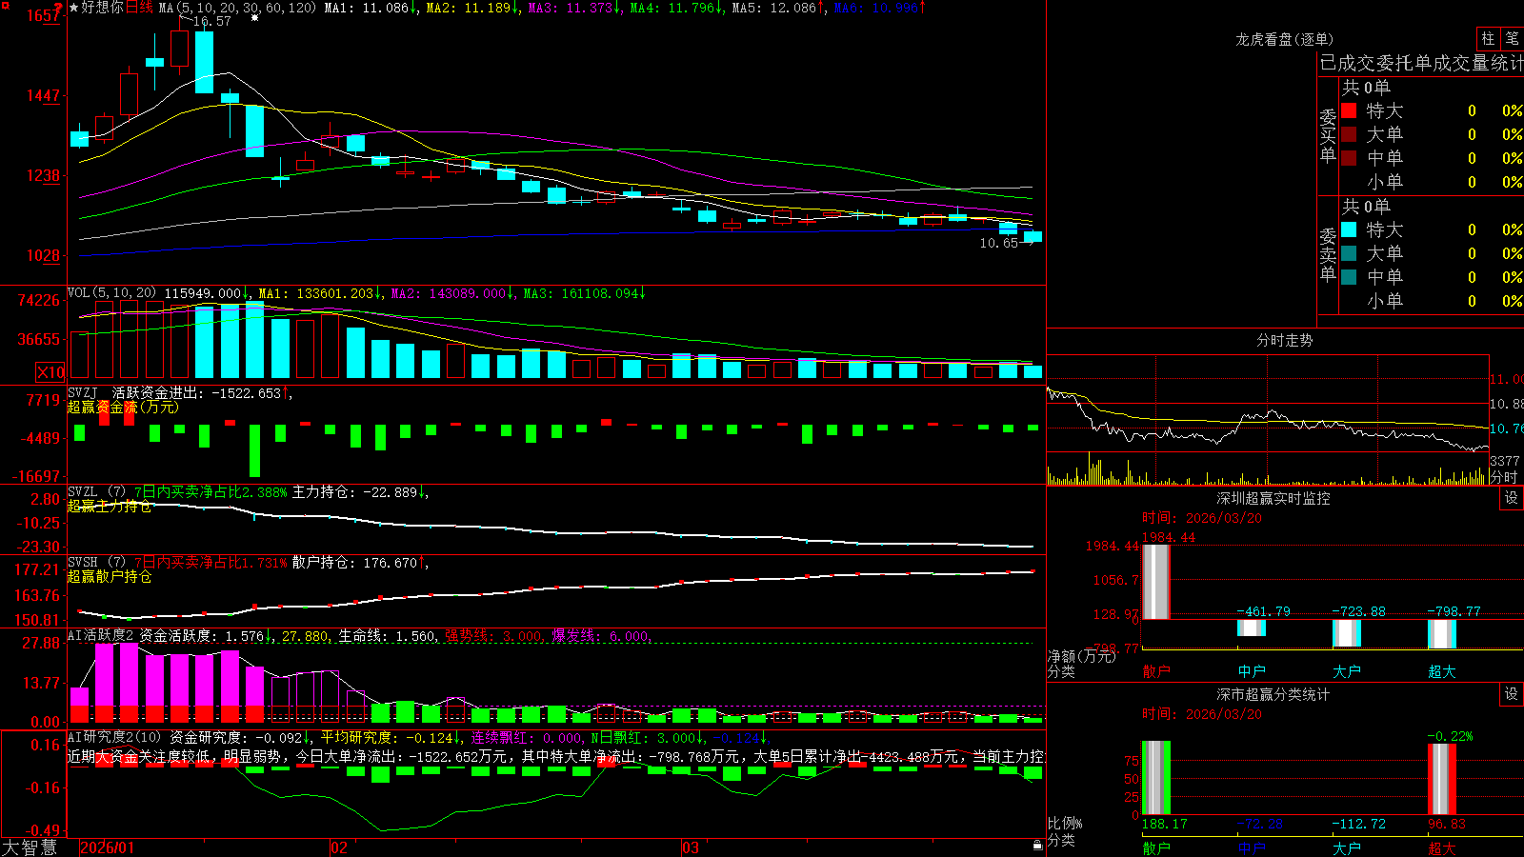Click the SVSH (7) indicator name
This screenshot has height=857, width=1524.
[97, 563]
